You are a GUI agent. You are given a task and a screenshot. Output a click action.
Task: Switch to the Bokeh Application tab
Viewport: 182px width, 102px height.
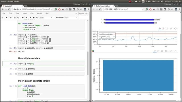[104, 6]
